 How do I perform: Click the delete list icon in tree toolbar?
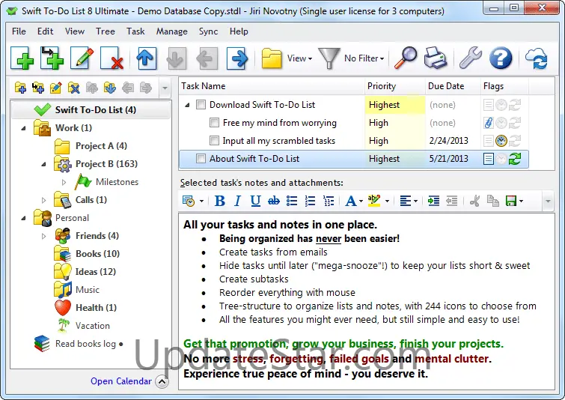point(73,88)
